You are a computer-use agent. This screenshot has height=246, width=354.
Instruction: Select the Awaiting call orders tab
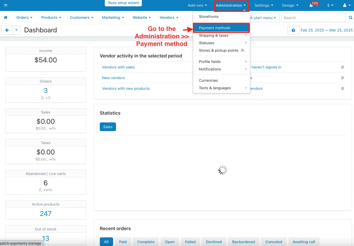click(304, 242)
